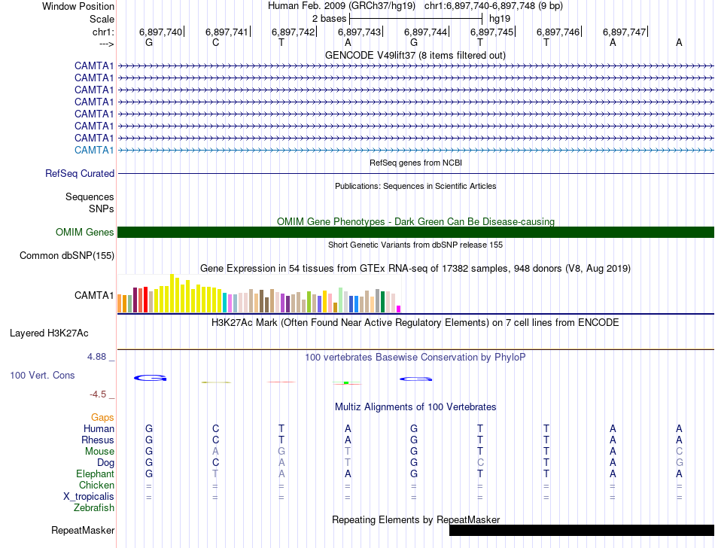Image resolution: width=715 pixels, height=548 pixels.
Task: Open OMIM Genes track settings label
Action: point(85,233)
